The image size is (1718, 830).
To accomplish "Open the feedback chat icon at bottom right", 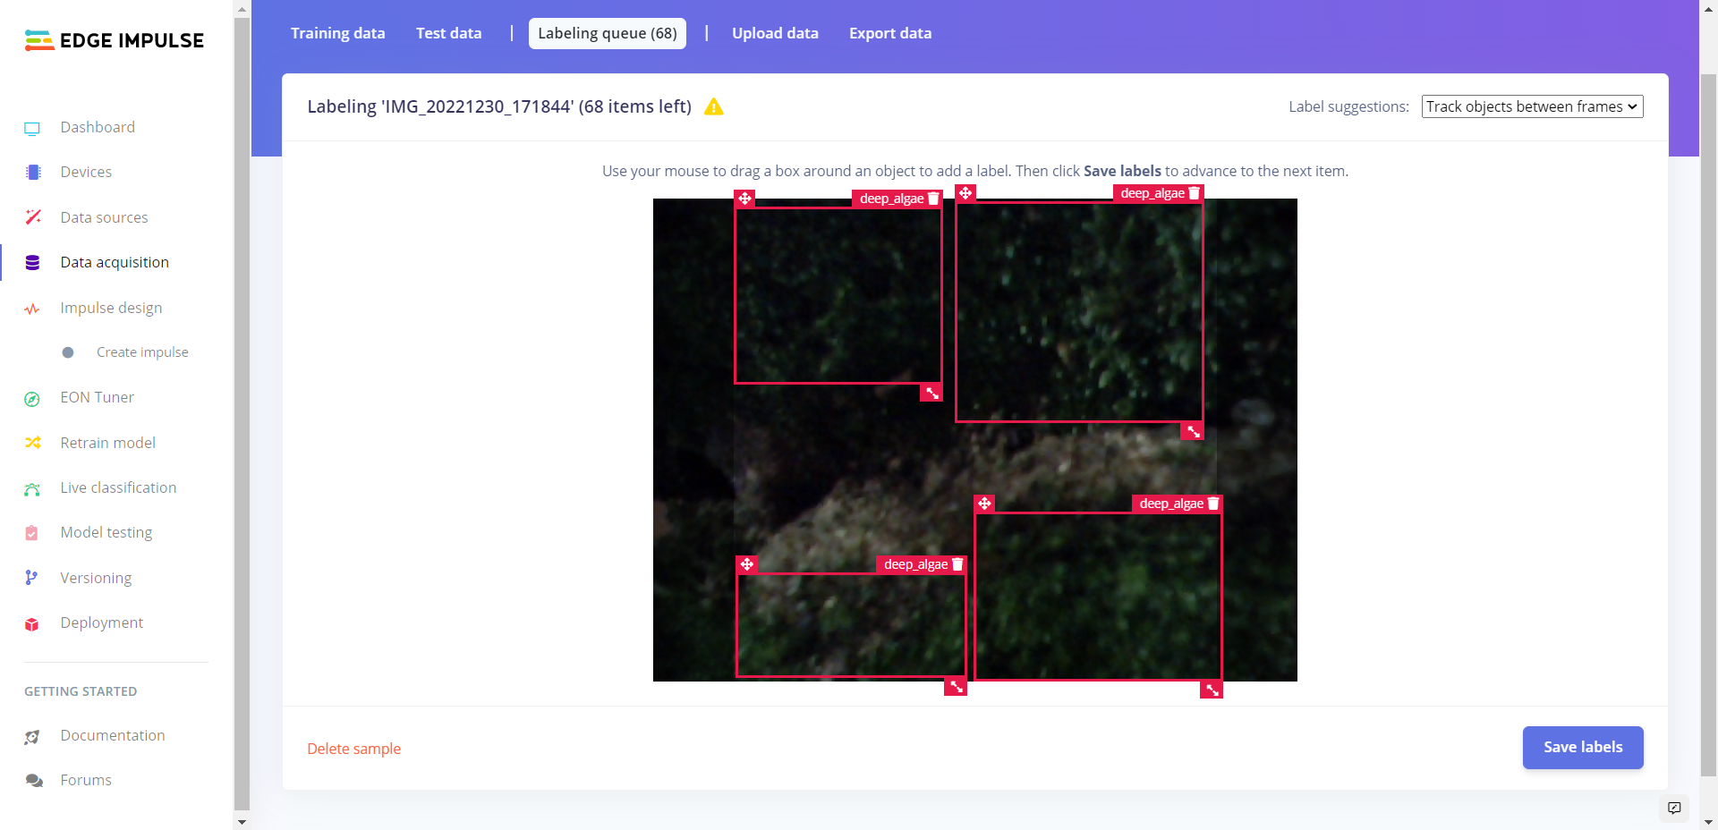I will click(x=1674, y=808).
